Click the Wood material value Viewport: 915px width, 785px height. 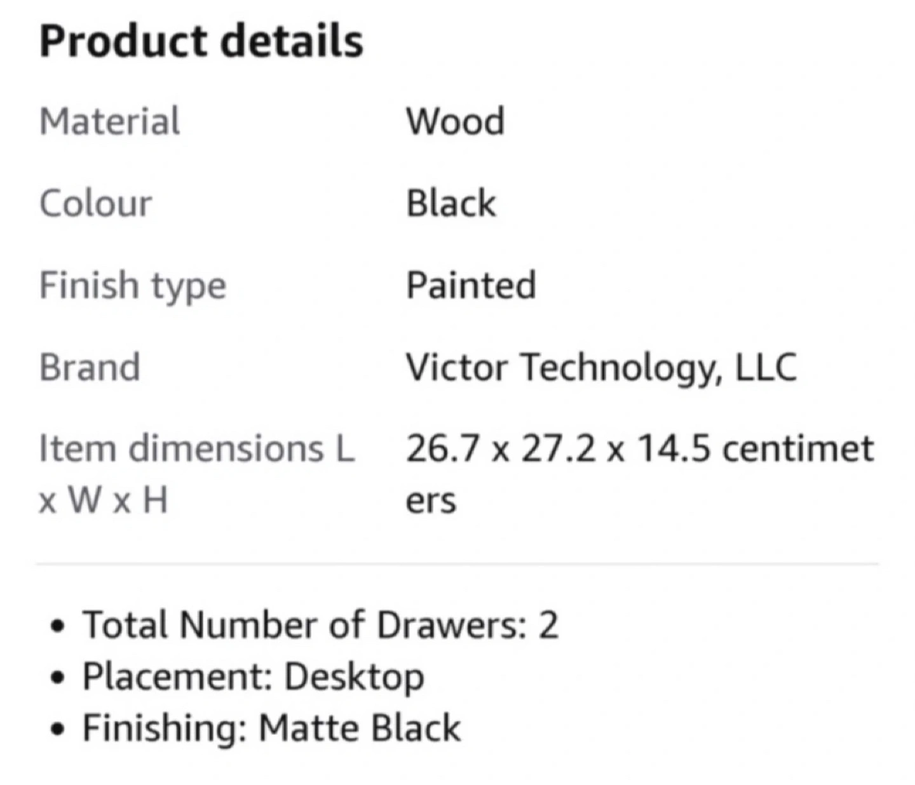click(x=455, y=121)
